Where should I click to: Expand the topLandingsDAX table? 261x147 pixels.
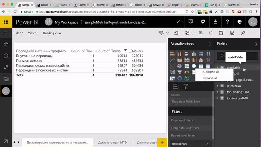(x=217, y=92)
